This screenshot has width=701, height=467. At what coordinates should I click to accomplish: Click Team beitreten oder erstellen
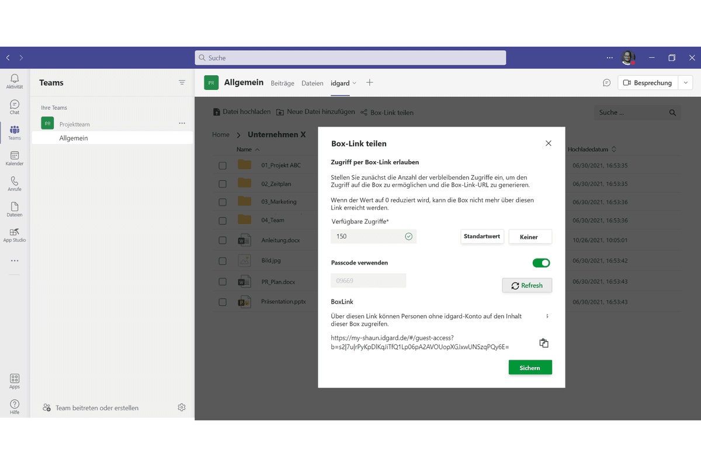tap(91, 408)
